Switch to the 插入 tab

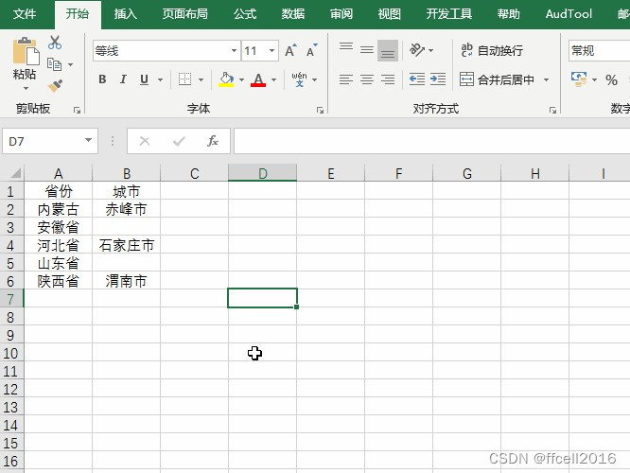pyautogui.click(x=126, y=14)
